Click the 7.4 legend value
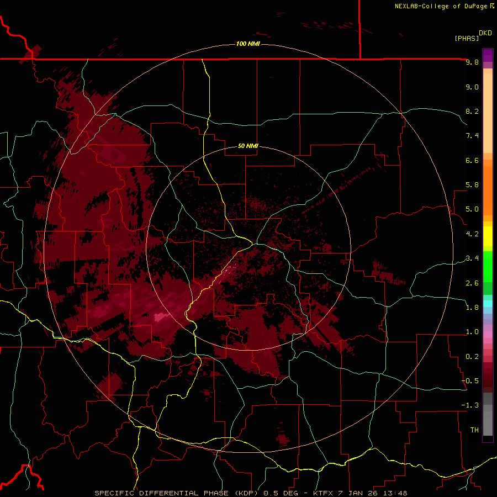This screenshot has width=497, height=497. click(x=472, y=136)
